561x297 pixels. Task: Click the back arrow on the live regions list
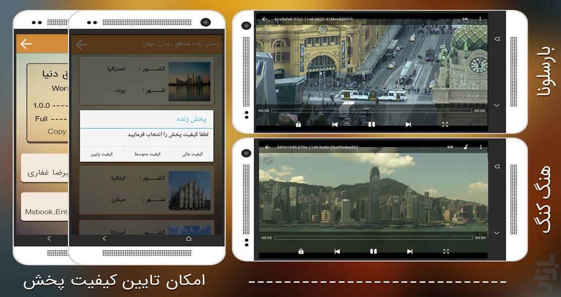(81, 44)
